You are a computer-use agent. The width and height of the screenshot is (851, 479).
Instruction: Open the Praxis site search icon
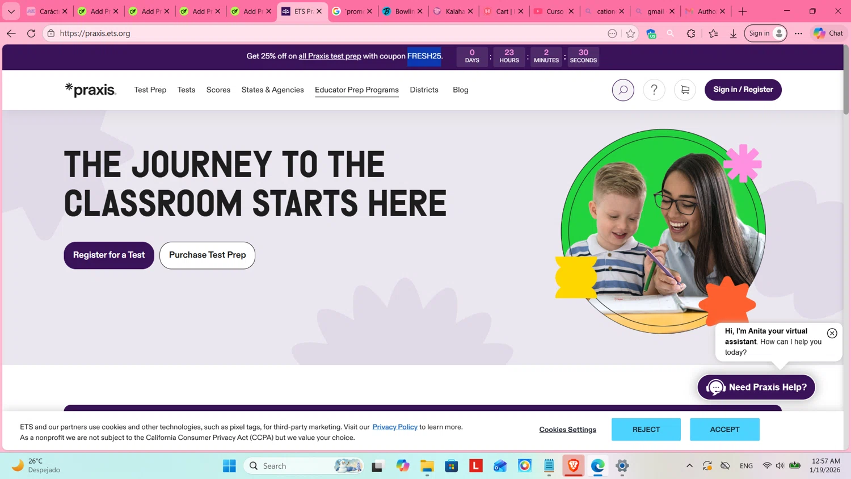tap(623, 90)
